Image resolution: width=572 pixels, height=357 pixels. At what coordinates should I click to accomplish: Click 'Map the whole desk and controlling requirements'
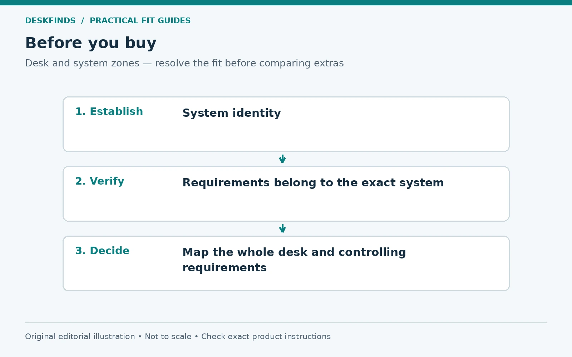click(x=294, y=260)
